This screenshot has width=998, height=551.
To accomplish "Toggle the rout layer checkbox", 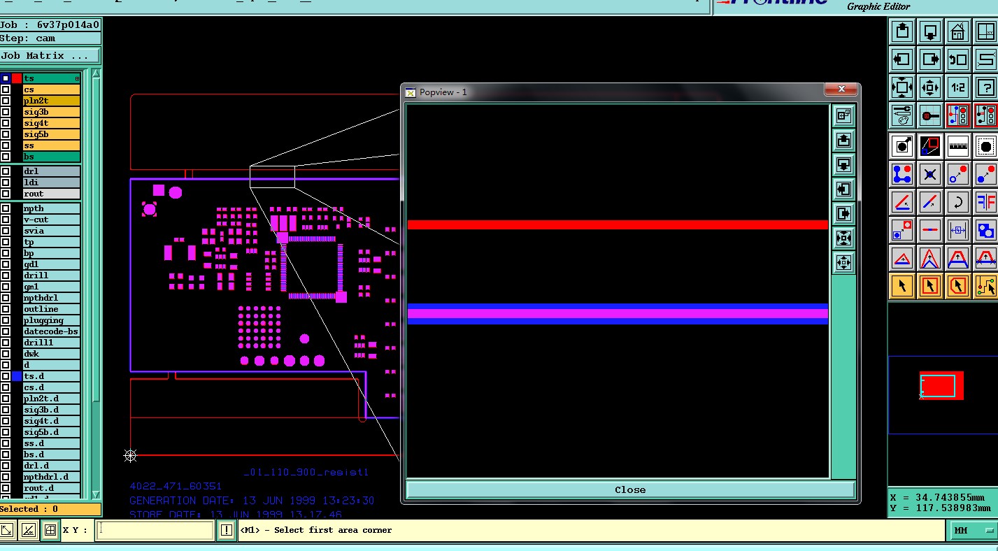I will point(6,194).
